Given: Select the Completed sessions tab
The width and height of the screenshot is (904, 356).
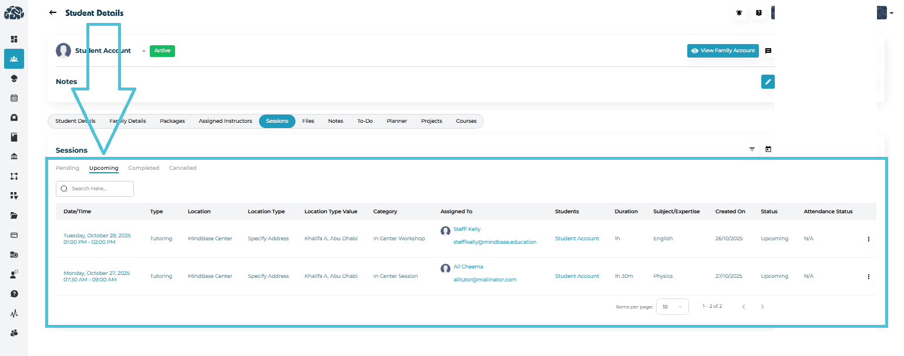Looking at the screenshot, I should (x=144, y=168).
